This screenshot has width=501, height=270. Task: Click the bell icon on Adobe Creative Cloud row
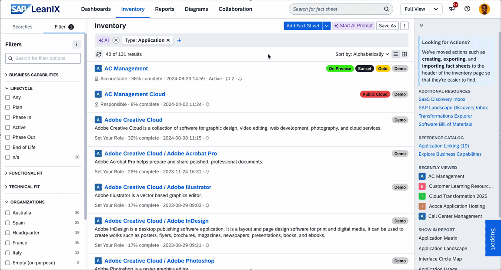coord(207,138)
